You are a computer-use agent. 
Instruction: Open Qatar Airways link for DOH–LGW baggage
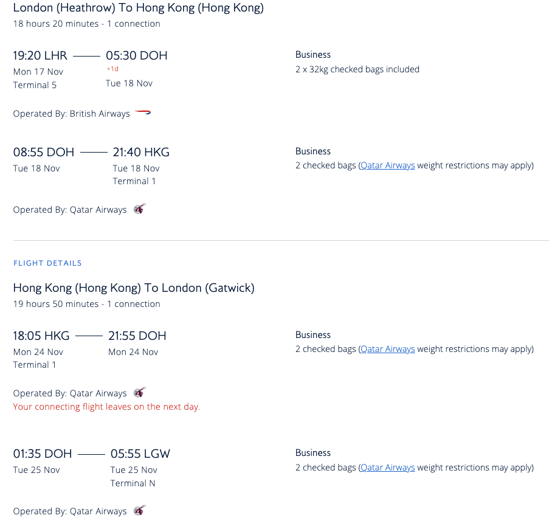387,468
